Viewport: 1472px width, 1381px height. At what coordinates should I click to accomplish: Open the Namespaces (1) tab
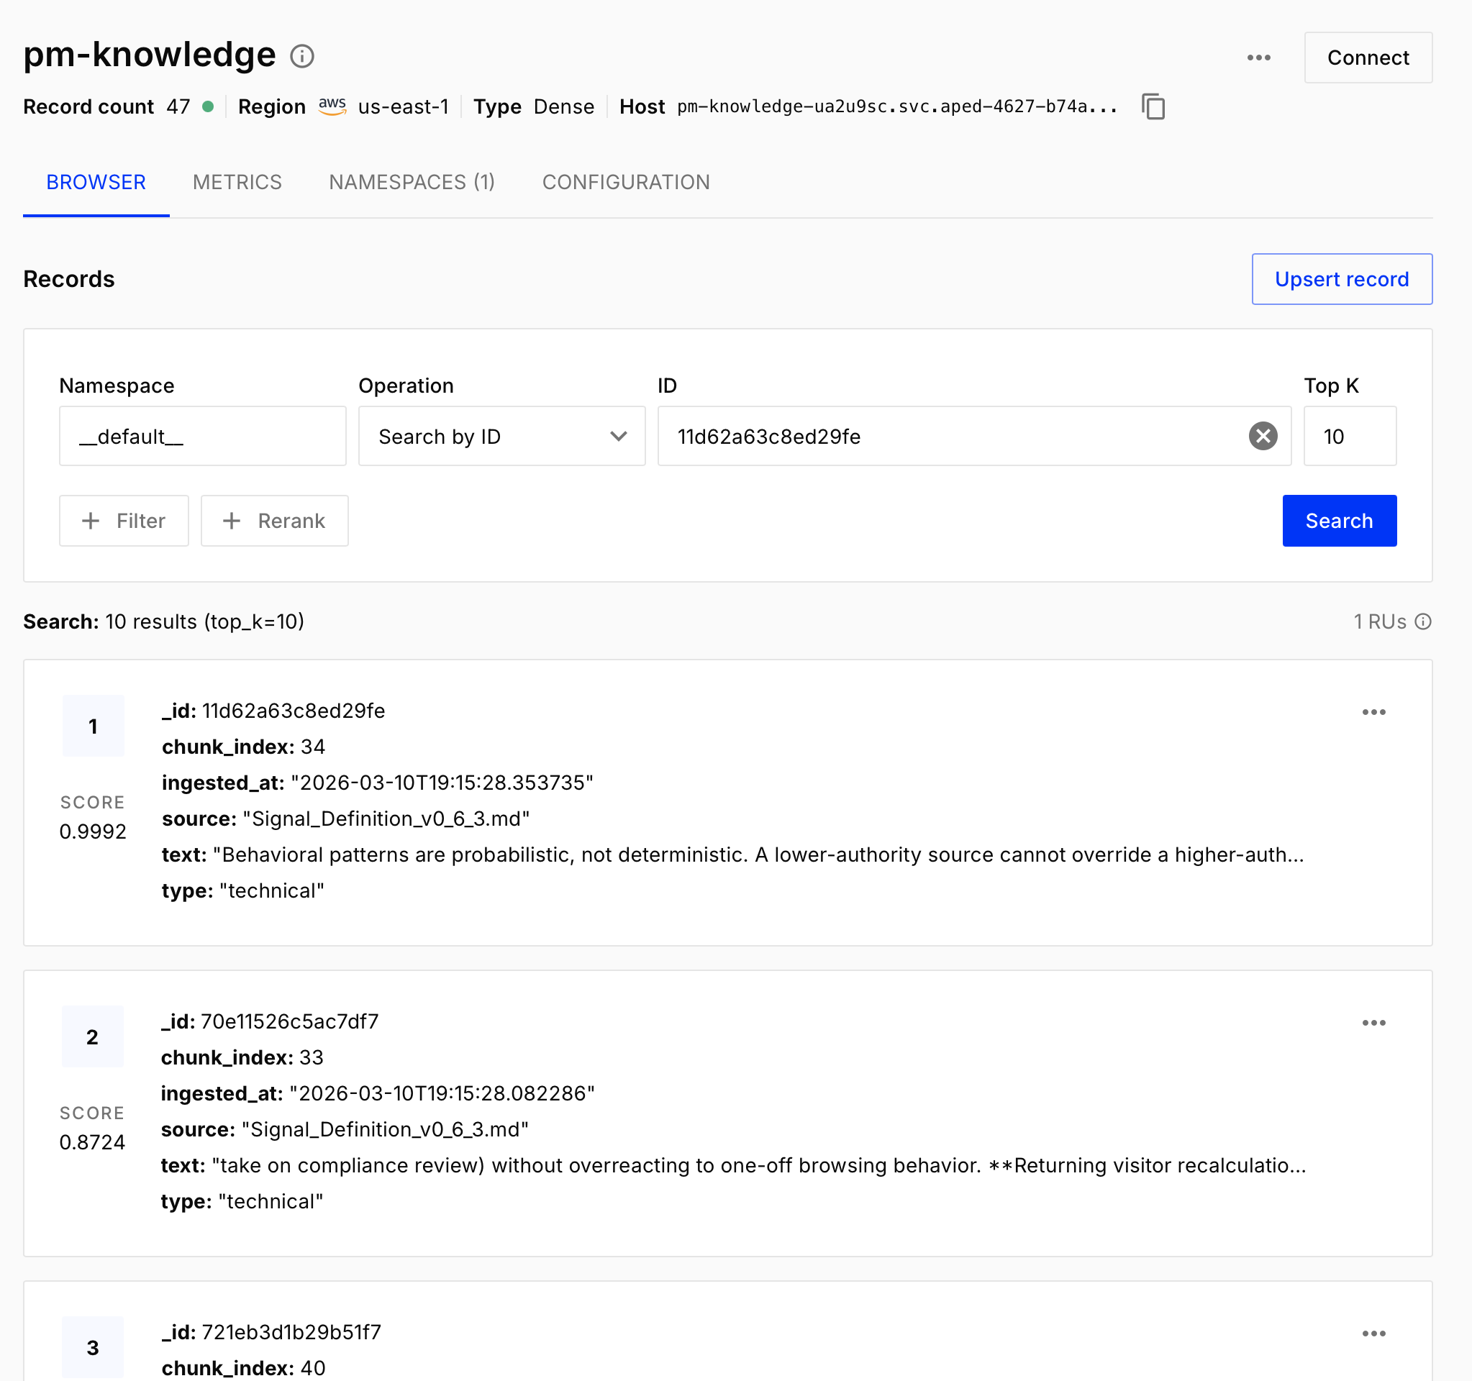[x=412, y=182]
